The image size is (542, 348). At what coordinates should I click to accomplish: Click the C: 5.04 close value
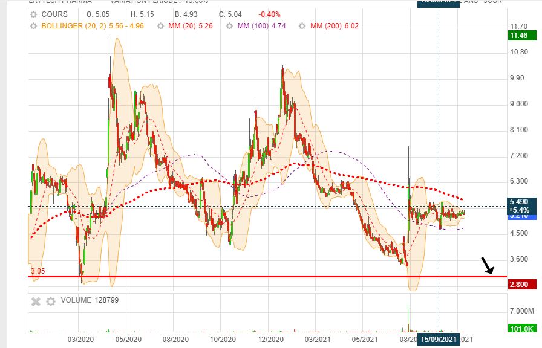230,14
